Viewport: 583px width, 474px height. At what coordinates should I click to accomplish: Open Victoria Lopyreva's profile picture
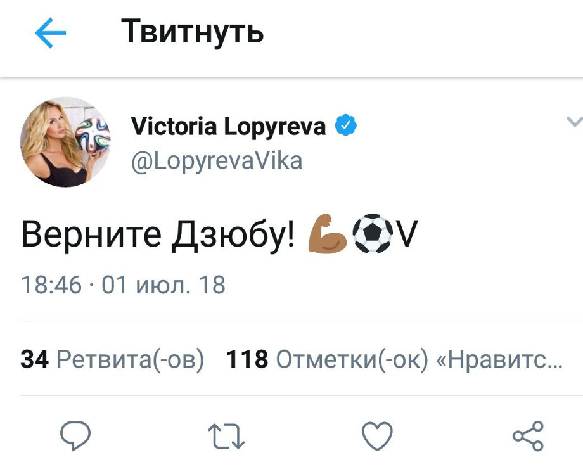point(65,143)
